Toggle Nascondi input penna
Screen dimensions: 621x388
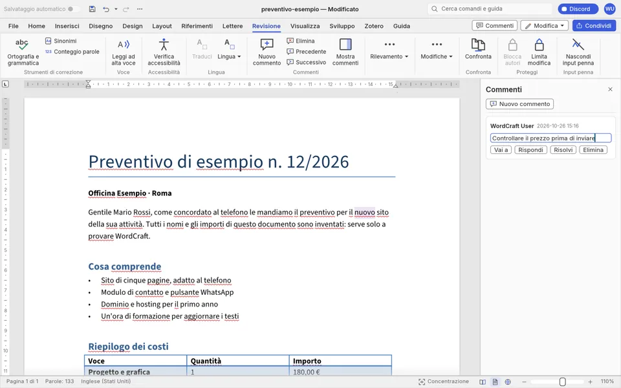tap(578, 52)
